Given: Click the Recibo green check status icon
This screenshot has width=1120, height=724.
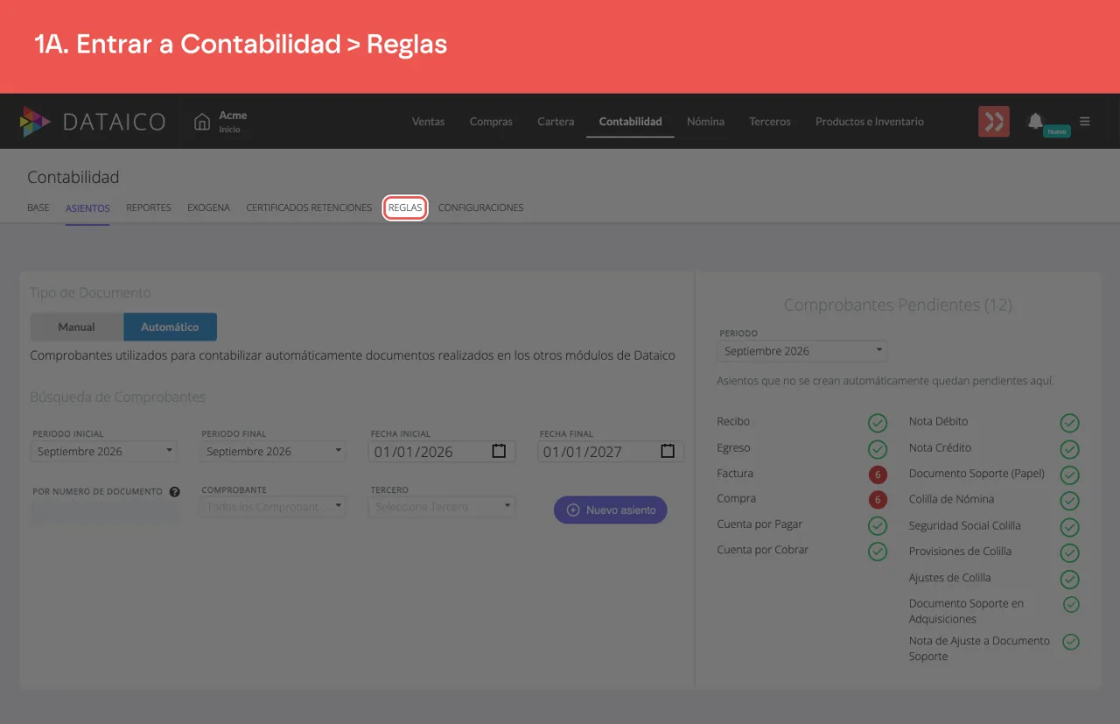Looking at the screenshot, I should point(878,424).
